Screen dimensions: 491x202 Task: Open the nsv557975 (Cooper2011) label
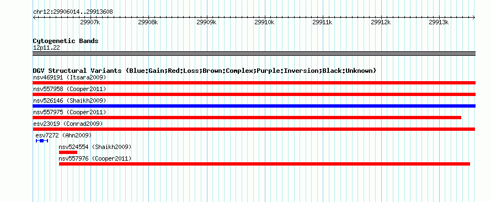(70, 112)
